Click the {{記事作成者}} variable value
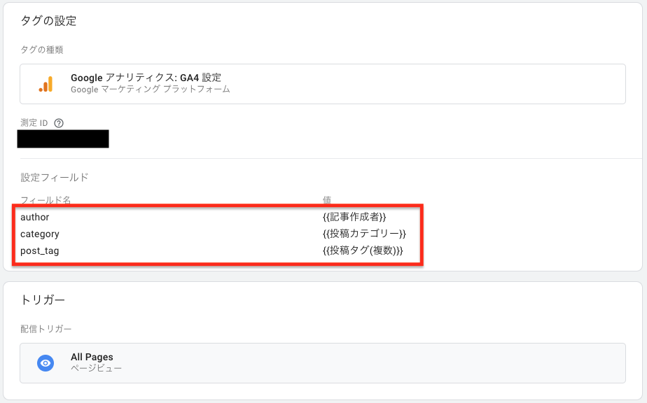 coord(354,217)
